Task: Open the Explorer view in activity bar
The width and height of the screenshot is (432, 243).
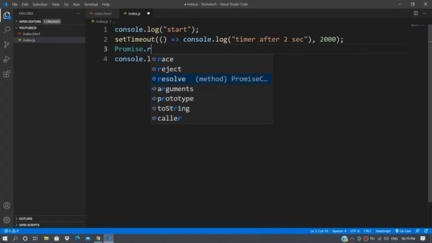Action: 7,16
